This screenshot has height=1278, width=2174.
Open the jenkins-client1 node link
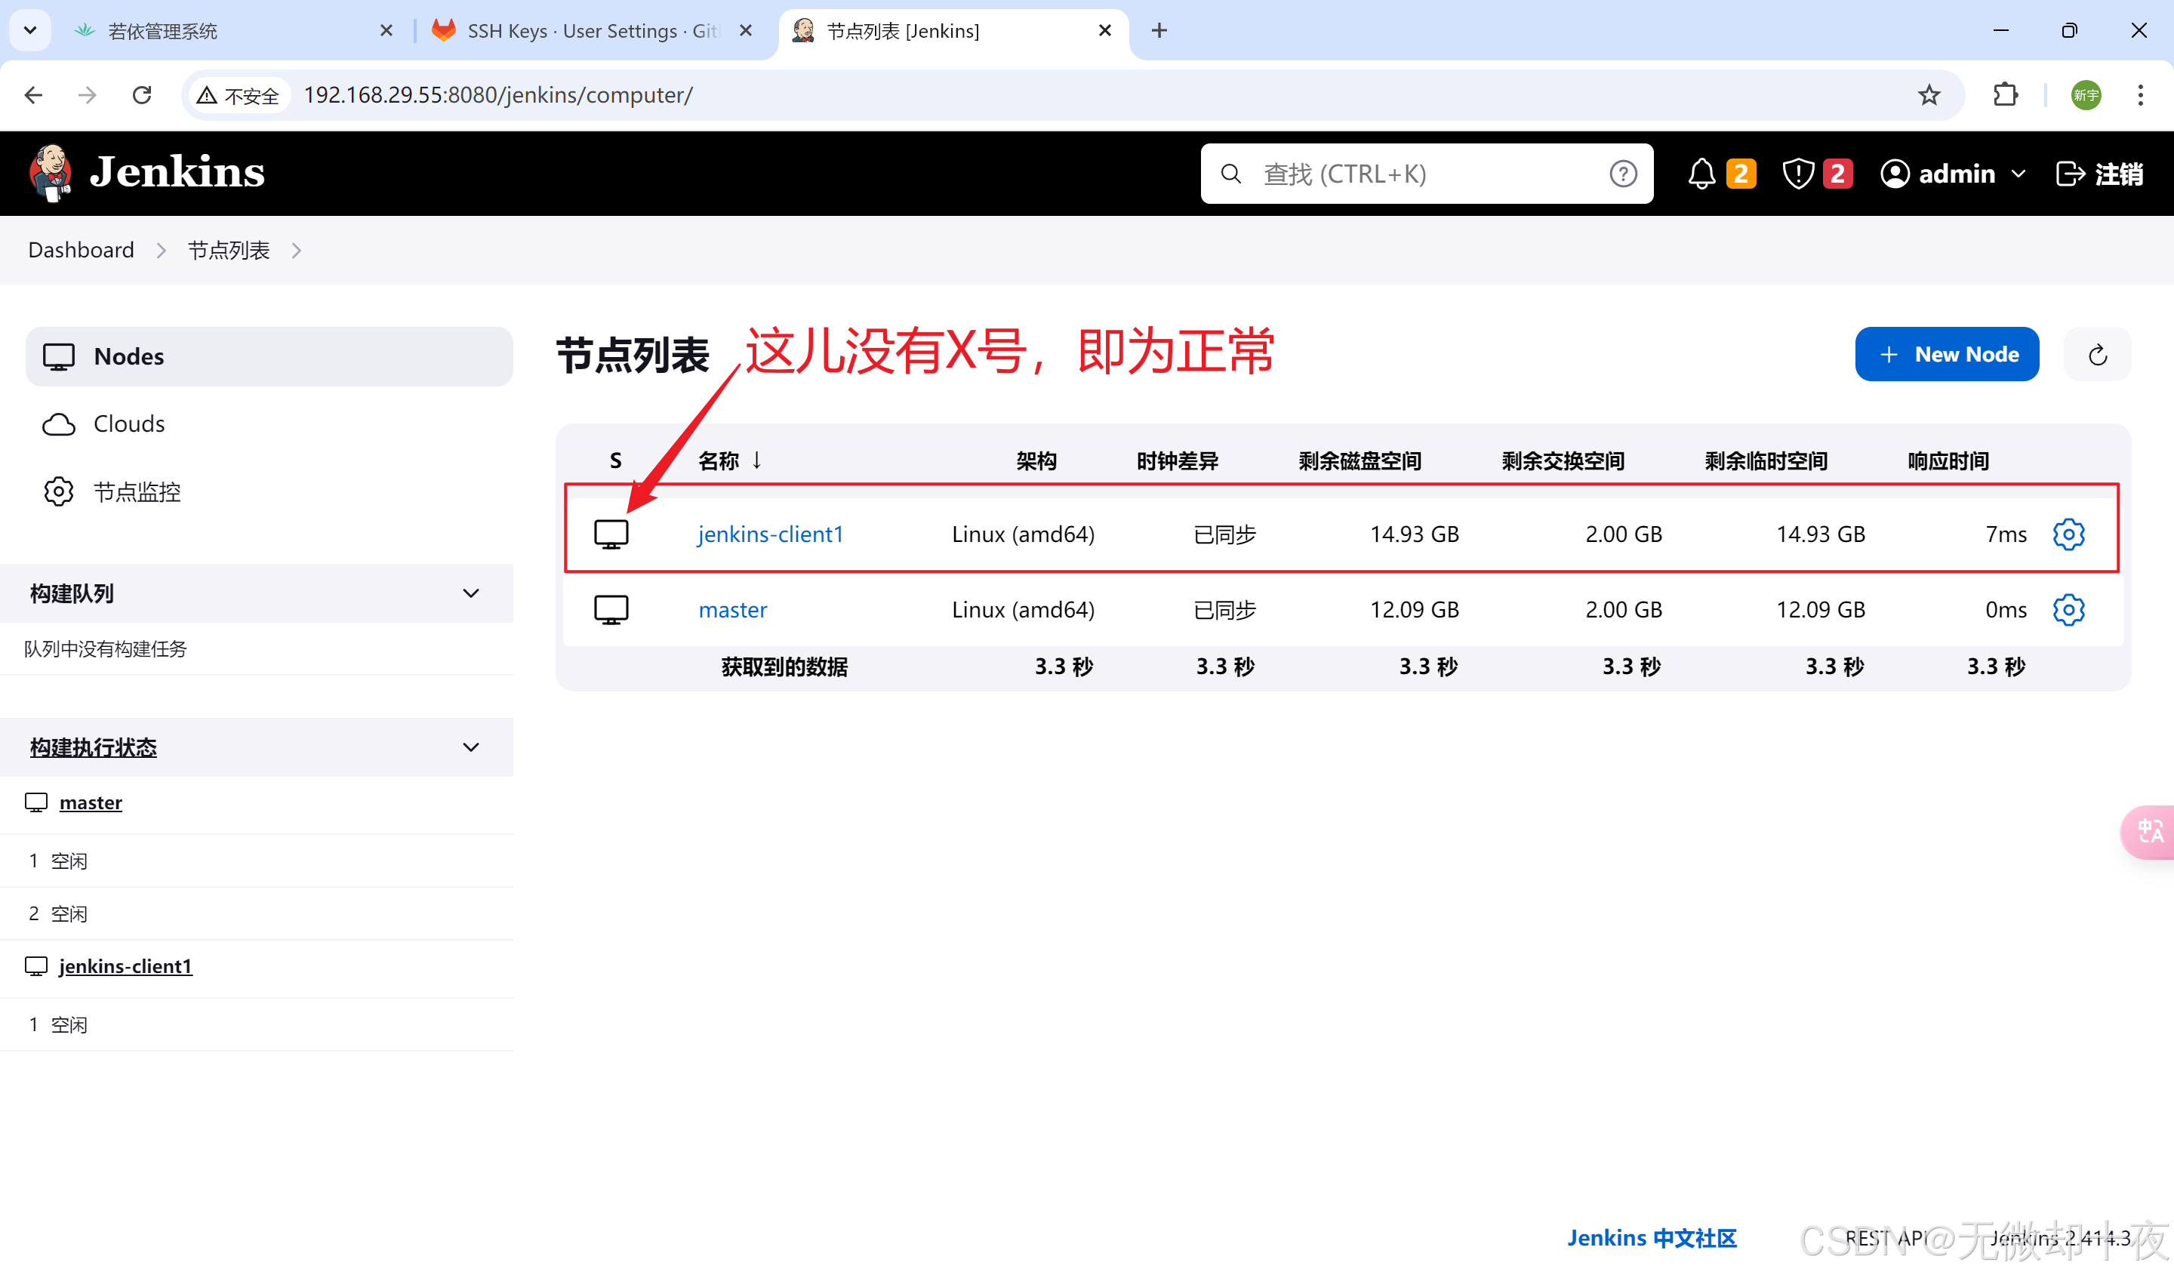769,534
